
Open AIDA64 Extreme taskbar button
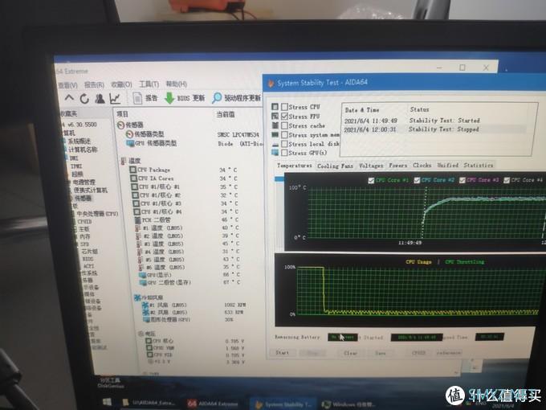pos(213,404)
